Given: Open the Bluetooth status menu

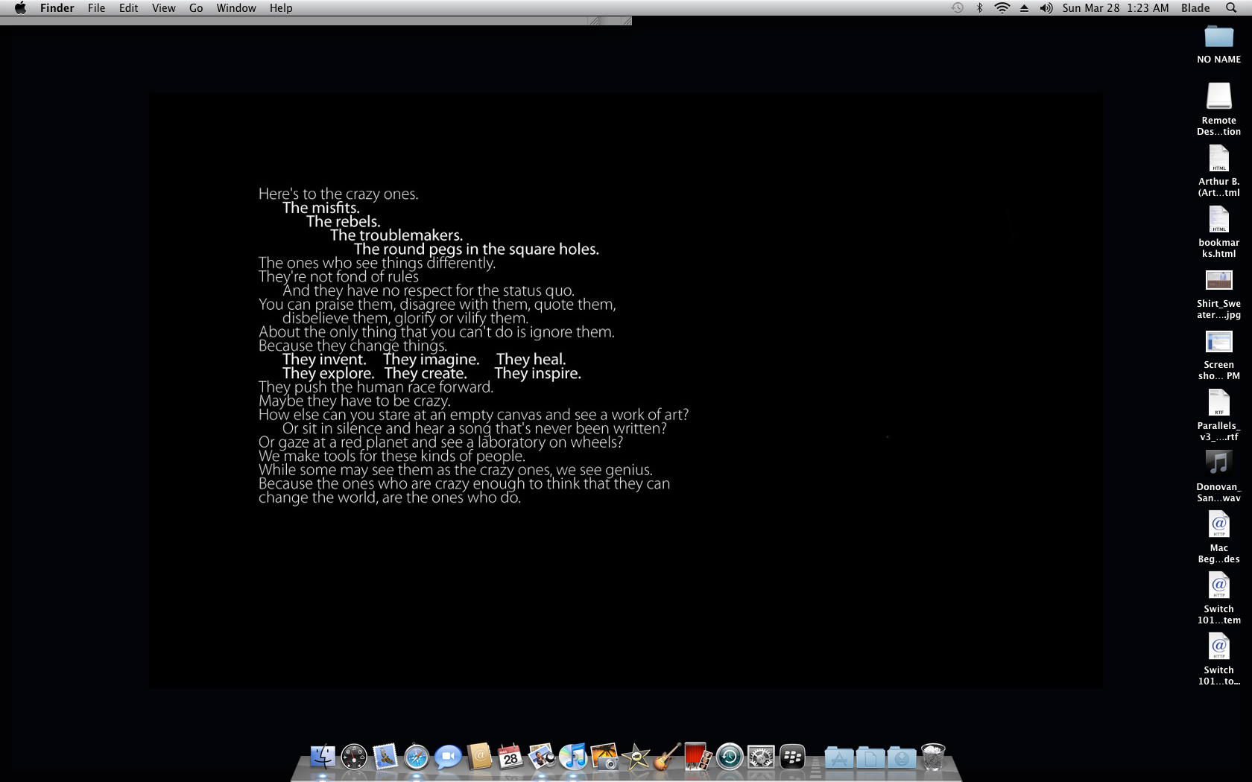Looking at the screenshot, I should coord(980,8).
